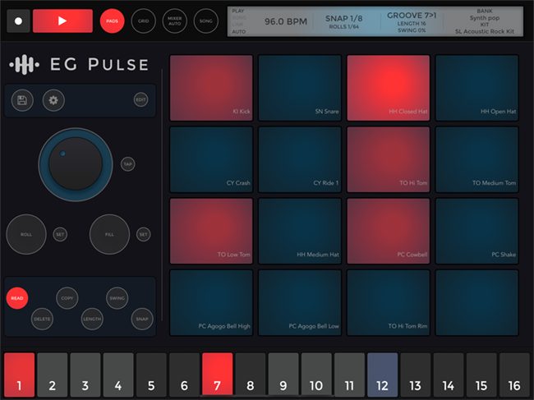Trigger the CY Crash pad

coord(211,159)
